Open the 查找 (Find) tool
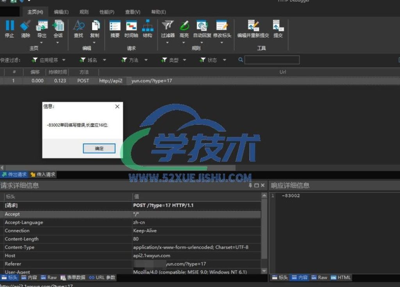400x287 pixels. coord(79,26)
